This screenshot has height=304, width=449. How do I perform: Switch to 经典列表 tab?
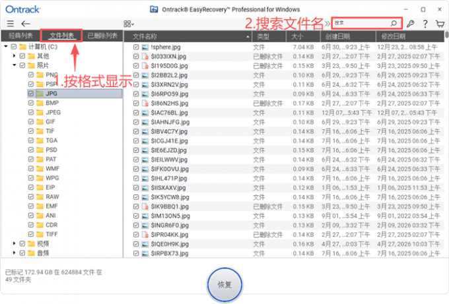(20, 36)
